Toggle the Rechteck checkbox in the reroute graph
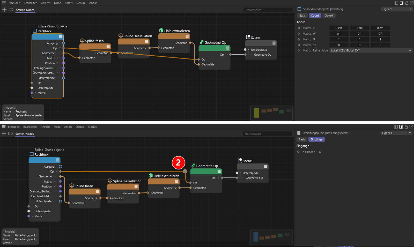 (x=32, y=154)
